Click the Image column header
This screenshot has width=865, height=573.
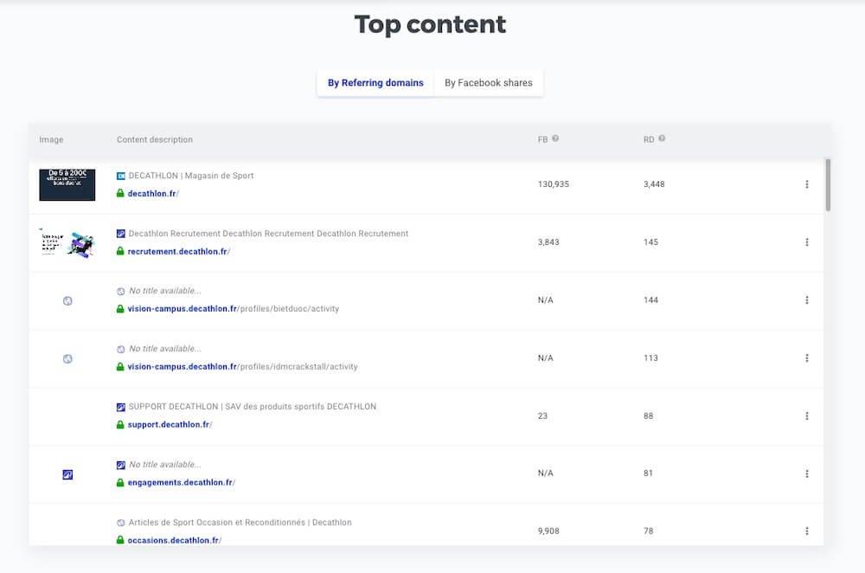coord(51,139)
